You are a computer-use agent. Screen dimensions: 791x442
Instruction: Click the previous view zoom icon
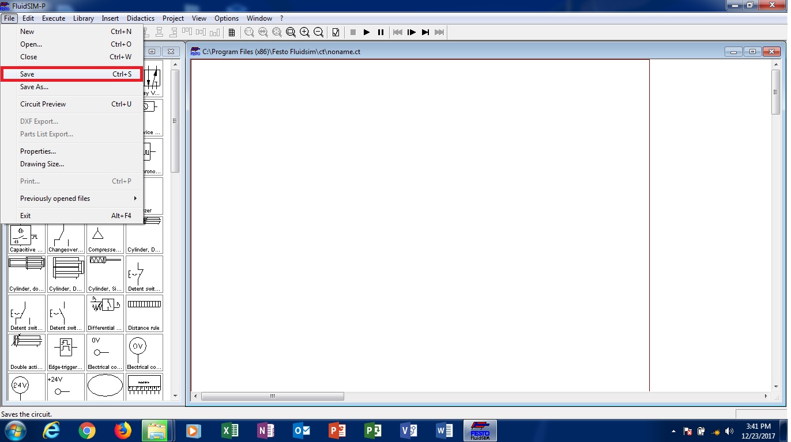263,32
